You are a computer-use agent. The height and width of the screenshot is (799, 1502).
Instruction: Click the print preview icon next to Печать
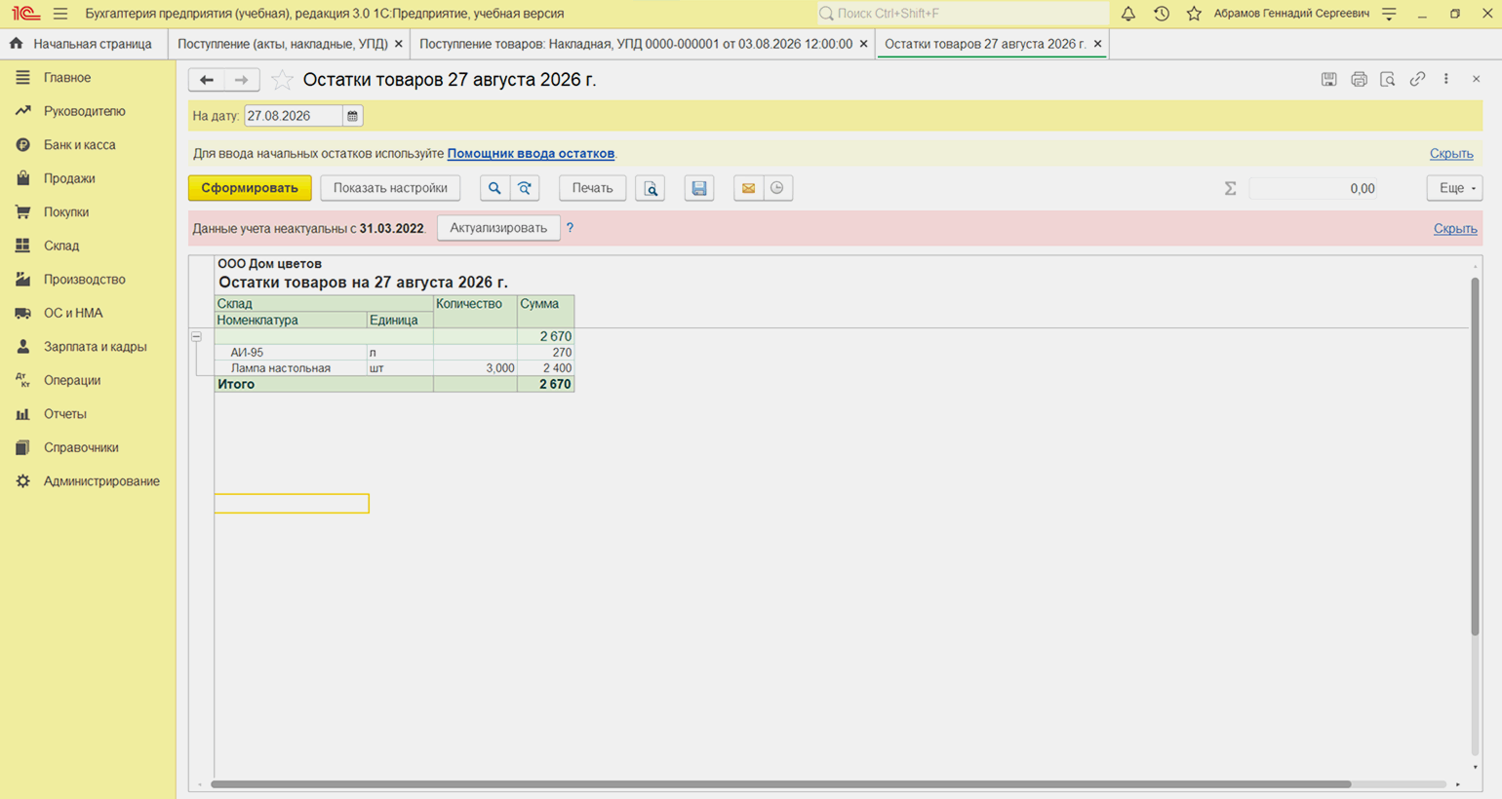pyautogui.click(x=651, y=188)
